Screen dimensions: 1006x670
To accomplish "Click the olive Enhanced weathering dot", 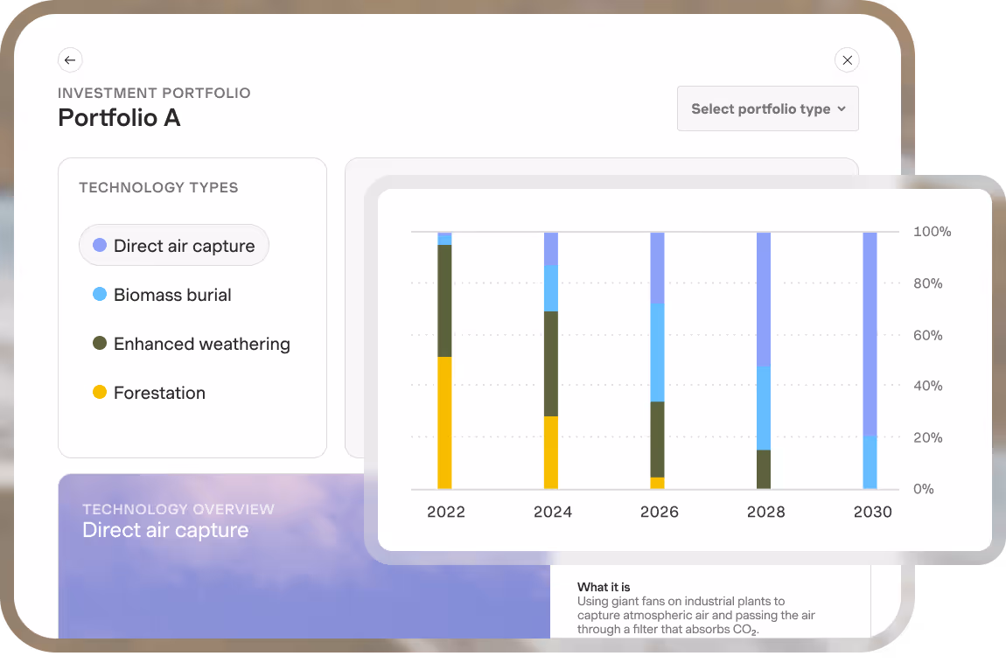I will click(100, 343).
